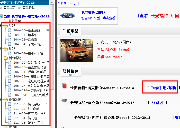Select tree item 206-03—前盘式制动器
This screenshot has height=128, width=180.
30,67
